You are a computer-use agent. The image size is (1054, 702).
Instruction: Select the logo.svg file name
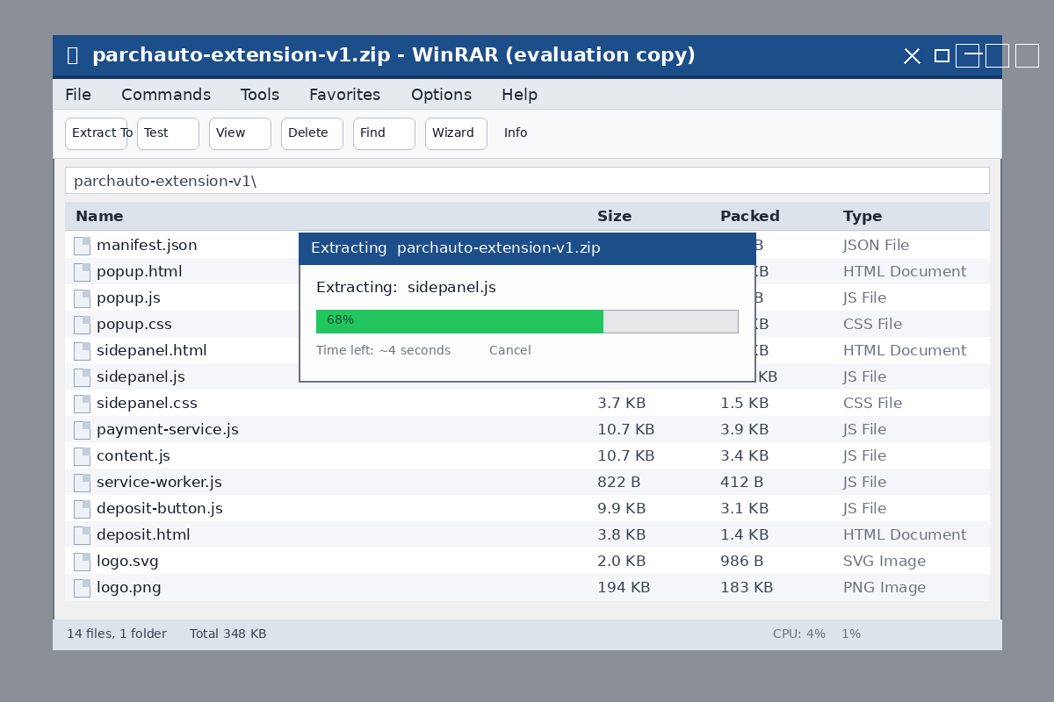pyautogui.click(x=127, y=562)
